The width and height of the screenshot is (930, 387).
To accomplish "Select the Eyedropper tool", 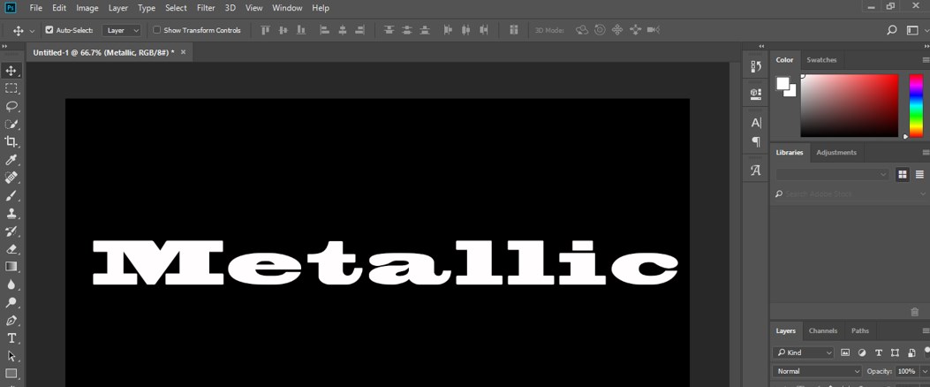I will (x=11, y=160).
